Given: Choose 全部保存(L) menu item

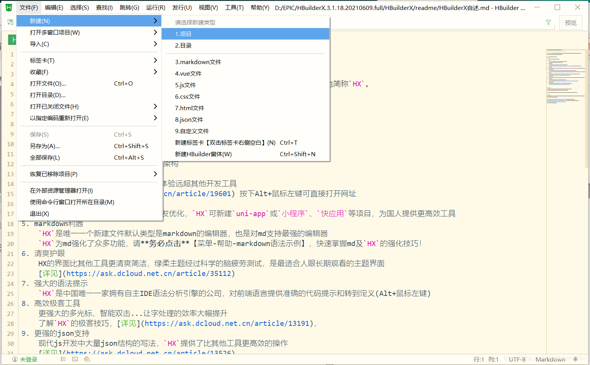Looking at the screenshot, I should click(89, 157).
